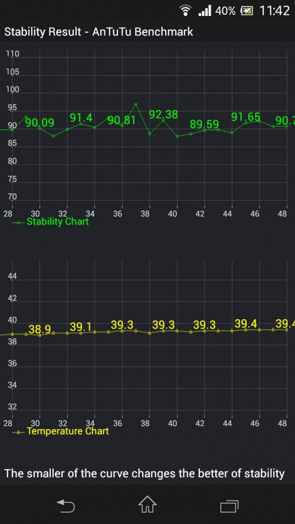Tap the Android back navigation icon
Viewport: 295px width, 524px height.
65,506
